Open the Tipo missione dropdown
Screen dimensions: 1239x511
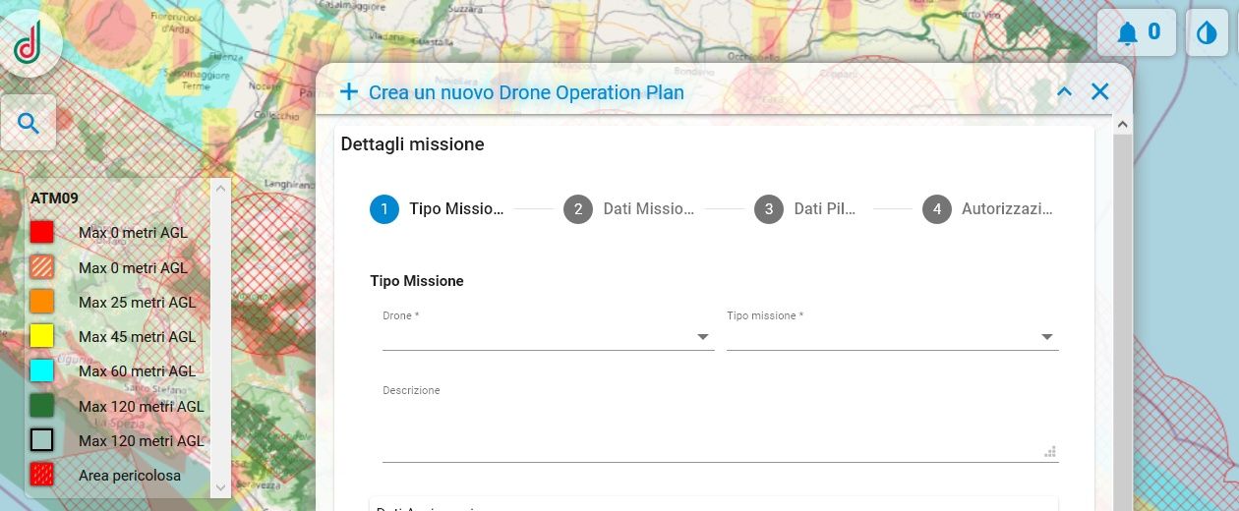pyautogui.click(x=892, y=337)
